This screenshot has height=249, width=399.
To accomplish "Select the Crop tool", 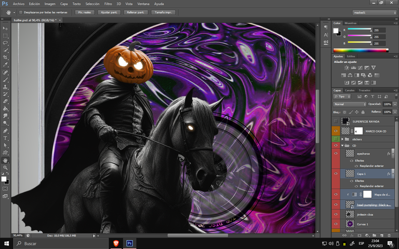I will pos(5,58).
